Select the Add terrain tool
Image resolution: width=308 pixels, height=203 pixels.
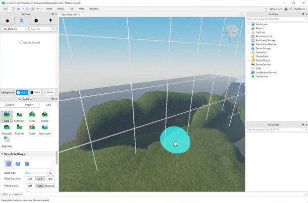point(7,116)
